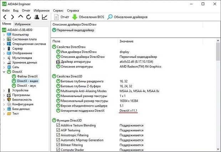
Task: Toggle Anisotropic Filtering checkbox
Action: (58, 135)
